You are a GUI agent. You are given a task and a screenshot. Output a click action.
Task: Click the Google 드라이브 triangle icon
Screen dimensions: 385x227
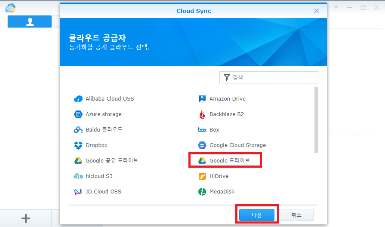tap(202, 161)
